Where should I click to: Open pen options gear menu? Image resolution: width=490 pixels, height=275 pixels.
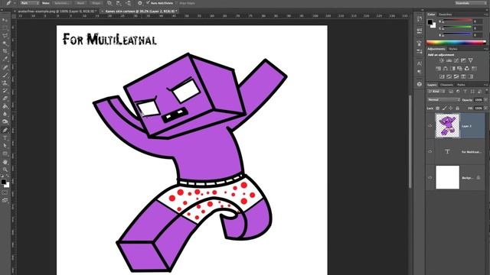[x=139, y=3]
